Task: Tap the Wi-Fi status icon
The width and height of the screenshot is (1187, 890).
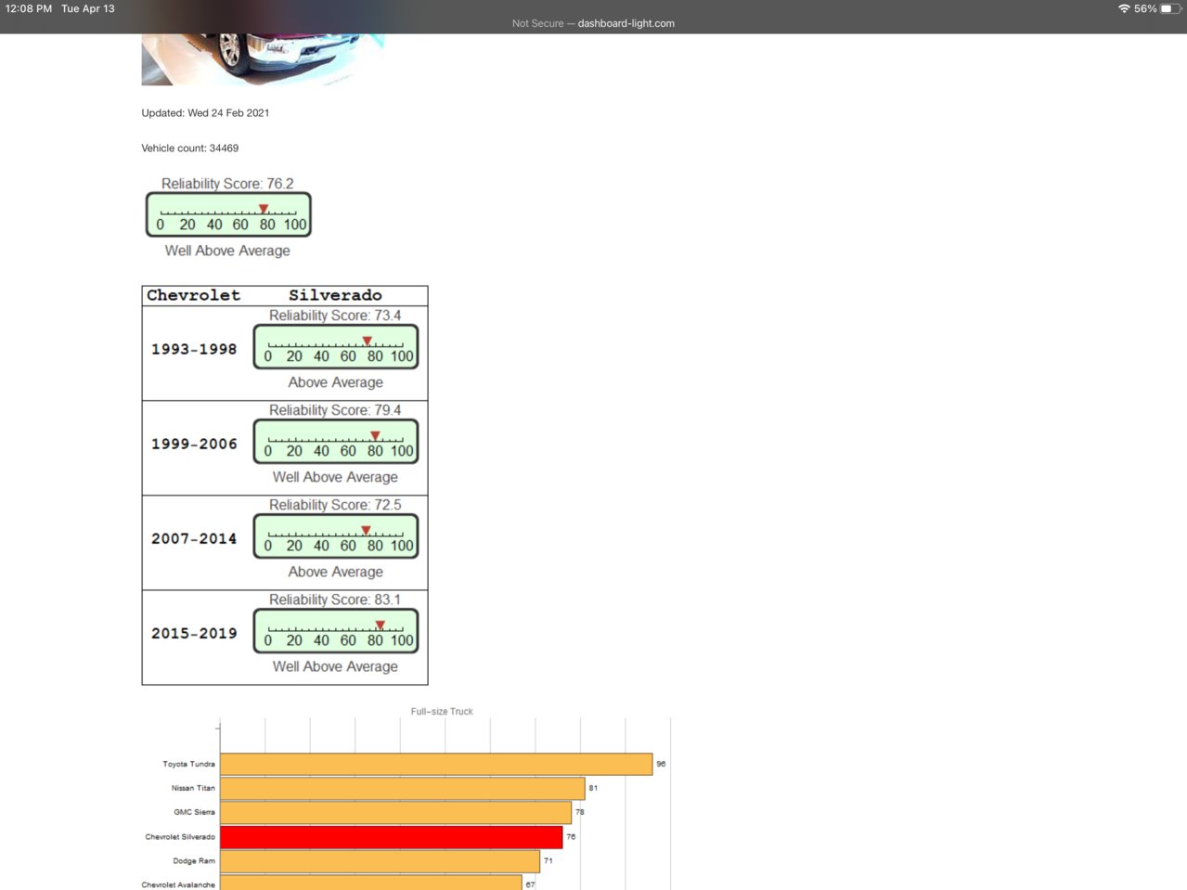Action: point(1124,8)
